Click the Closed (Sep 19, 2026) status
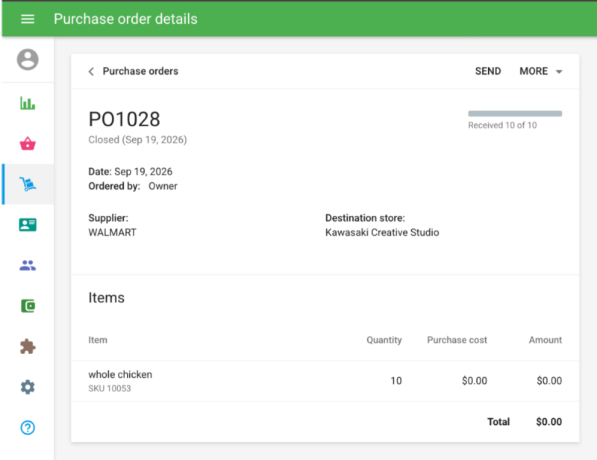Image resolution: width=597 pixels, height=460 pixels. coord(137,140)
